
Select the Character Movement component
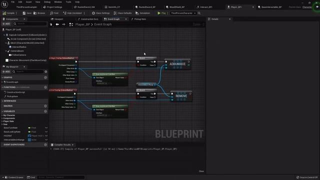click(26, 60)
